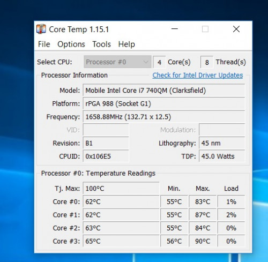Image resolution: width=268 pixels, height=262 pixels.
Task: Click Core #0 current temperature 62°C
Action: [x=121, y=201]
